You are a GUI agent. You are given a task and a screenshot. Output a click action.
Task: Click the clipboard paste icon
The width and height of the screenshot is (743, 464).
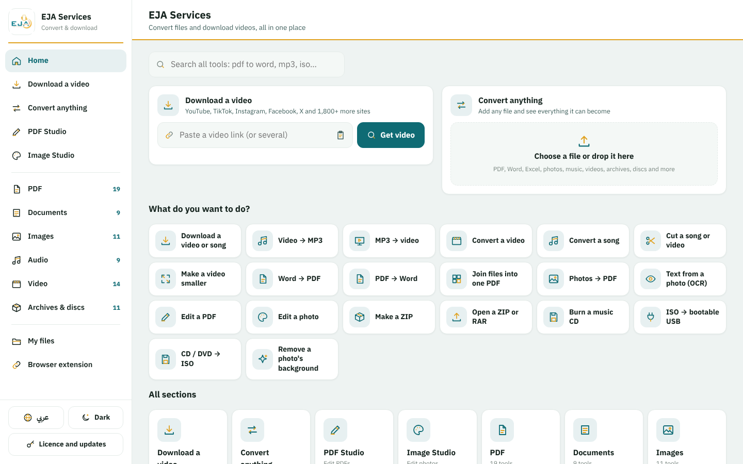341,135
